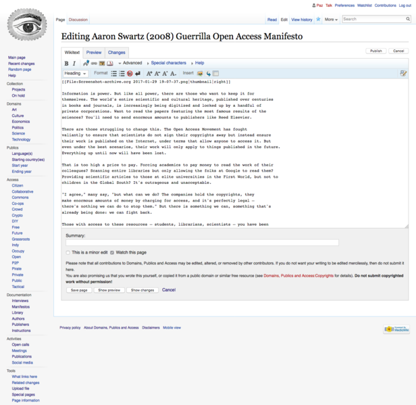Open the Discussion tab
This screenshot has height=405, width=416.
pyautogui.click(x=78, y=20)
